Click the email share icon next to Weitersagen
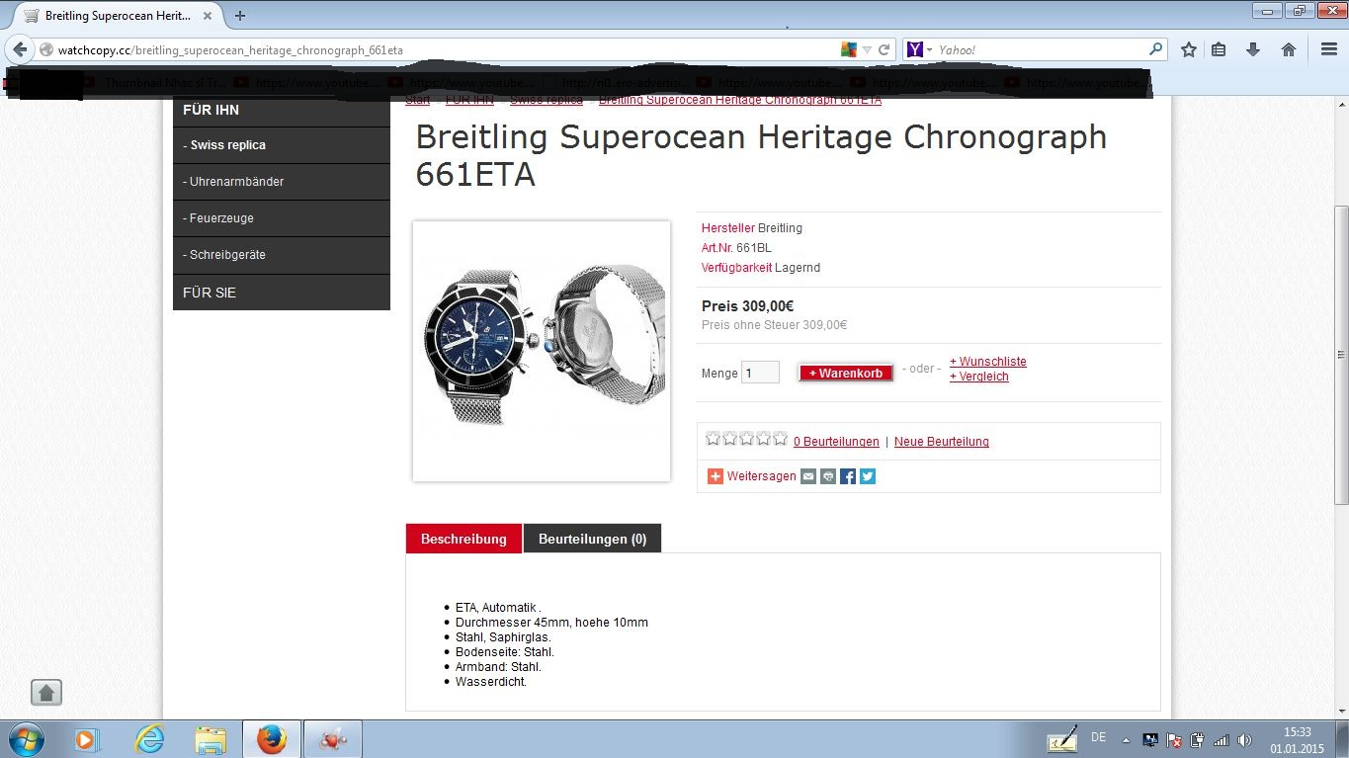 click(x=808, y=476)
